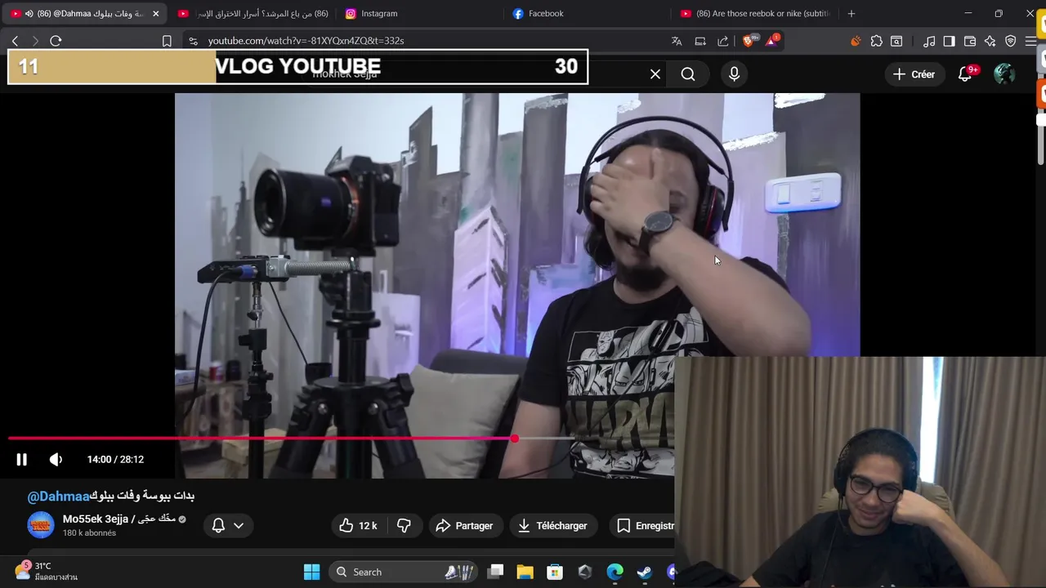Toggle the browser sidebar panel

click(949, 41)
